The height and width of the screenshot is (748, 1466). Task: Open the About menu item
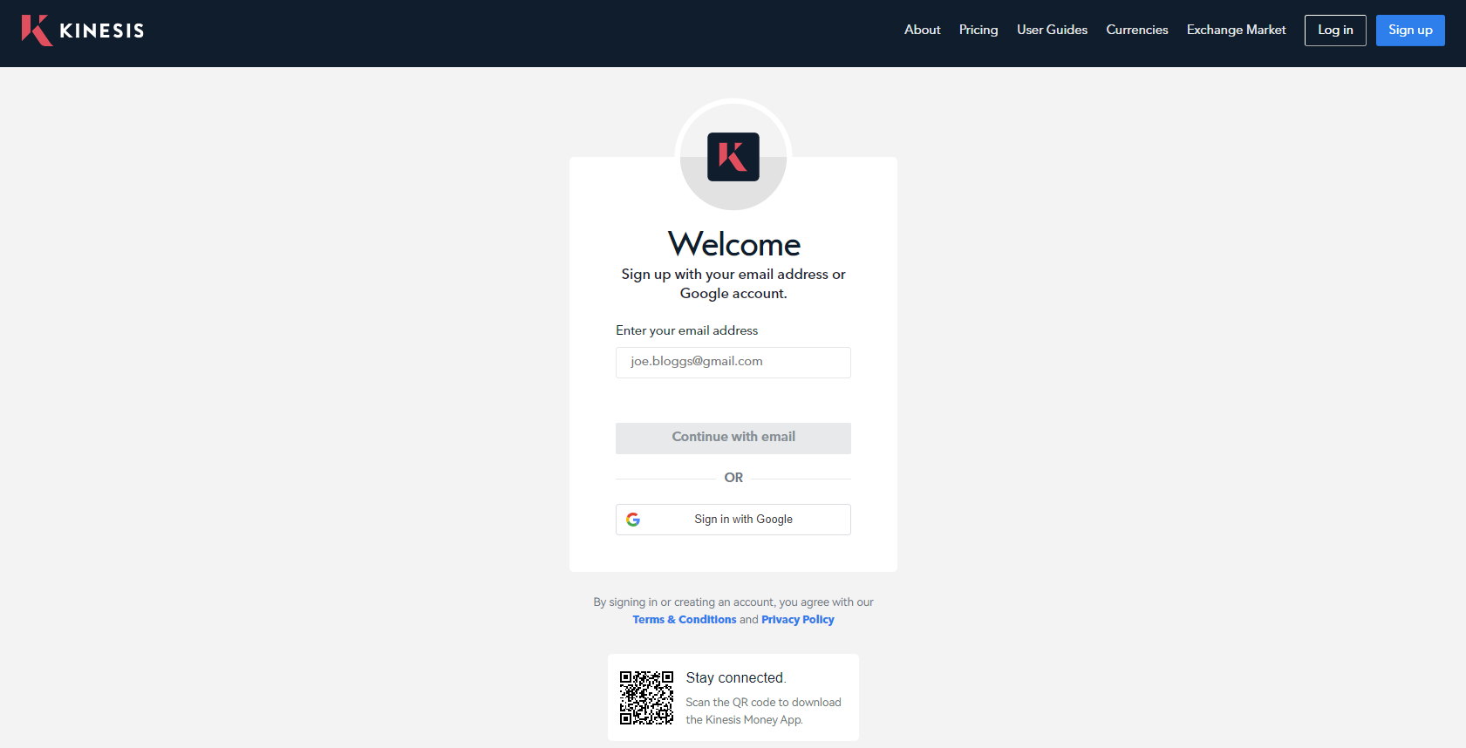pos(922,30)
